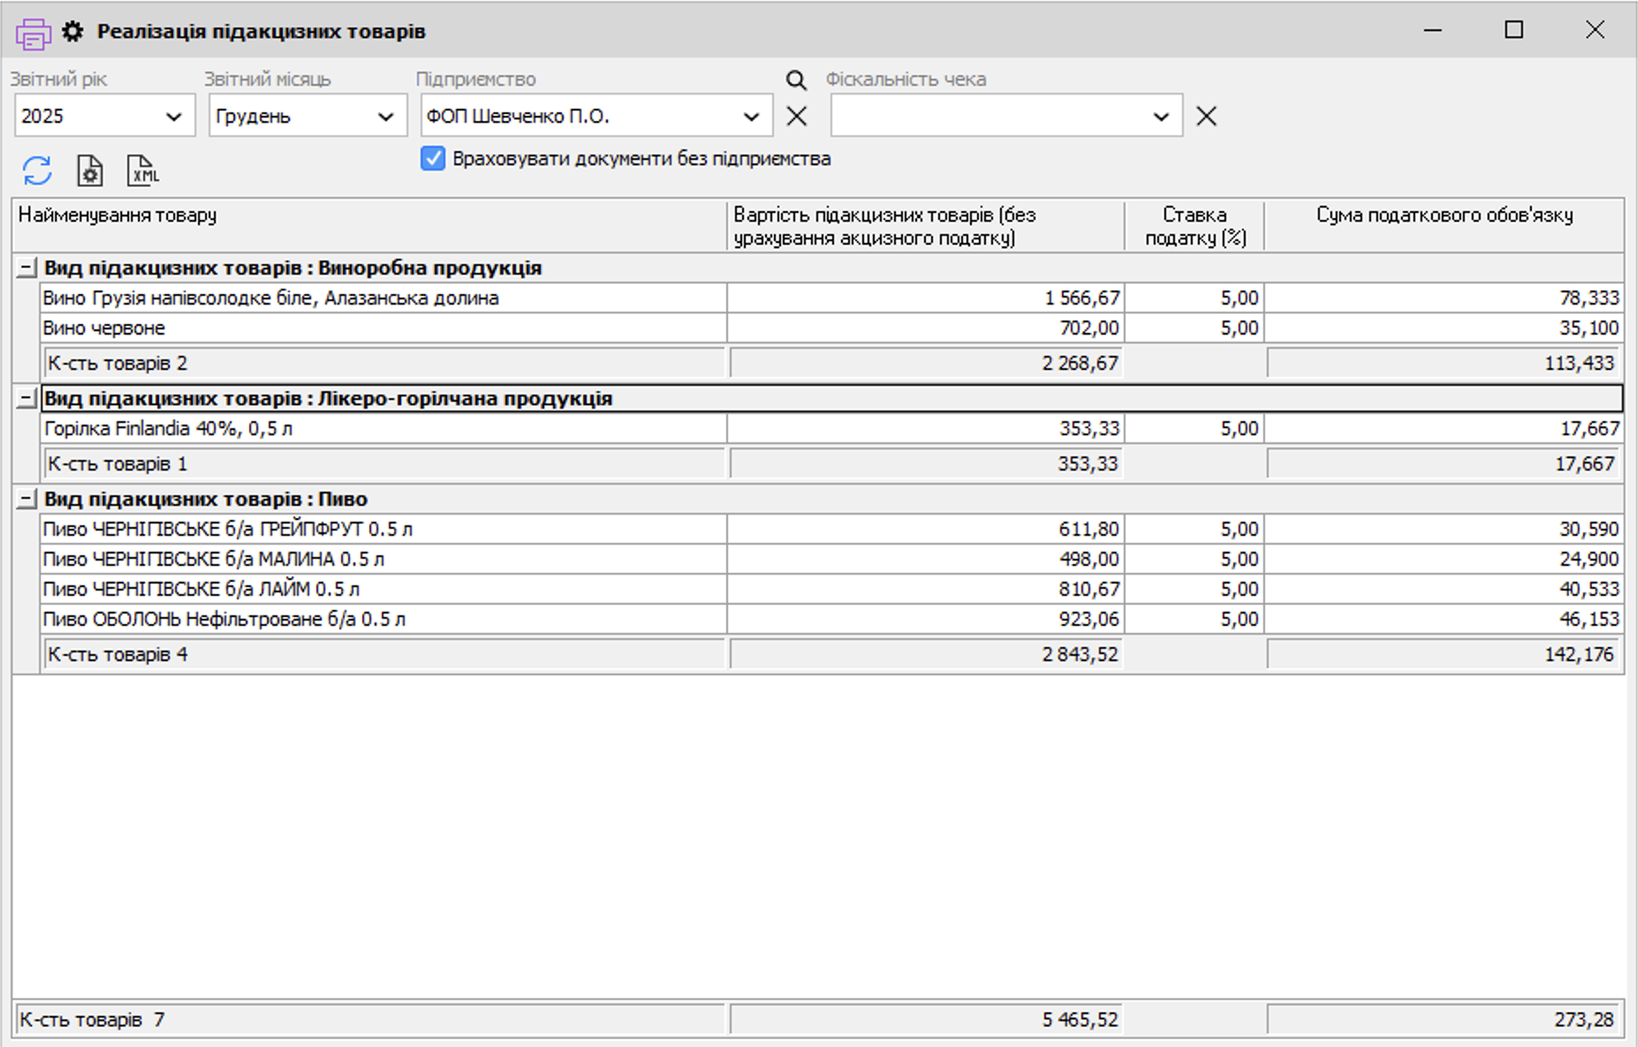This screenshot has height=1047, width=1638.
Task: Open the Звітний місяць dropdown
Action: pos(385,117)
